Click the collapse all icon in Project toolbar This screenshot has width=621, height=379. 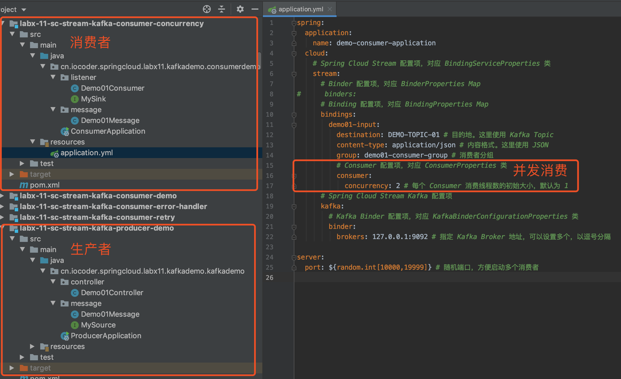222,9
